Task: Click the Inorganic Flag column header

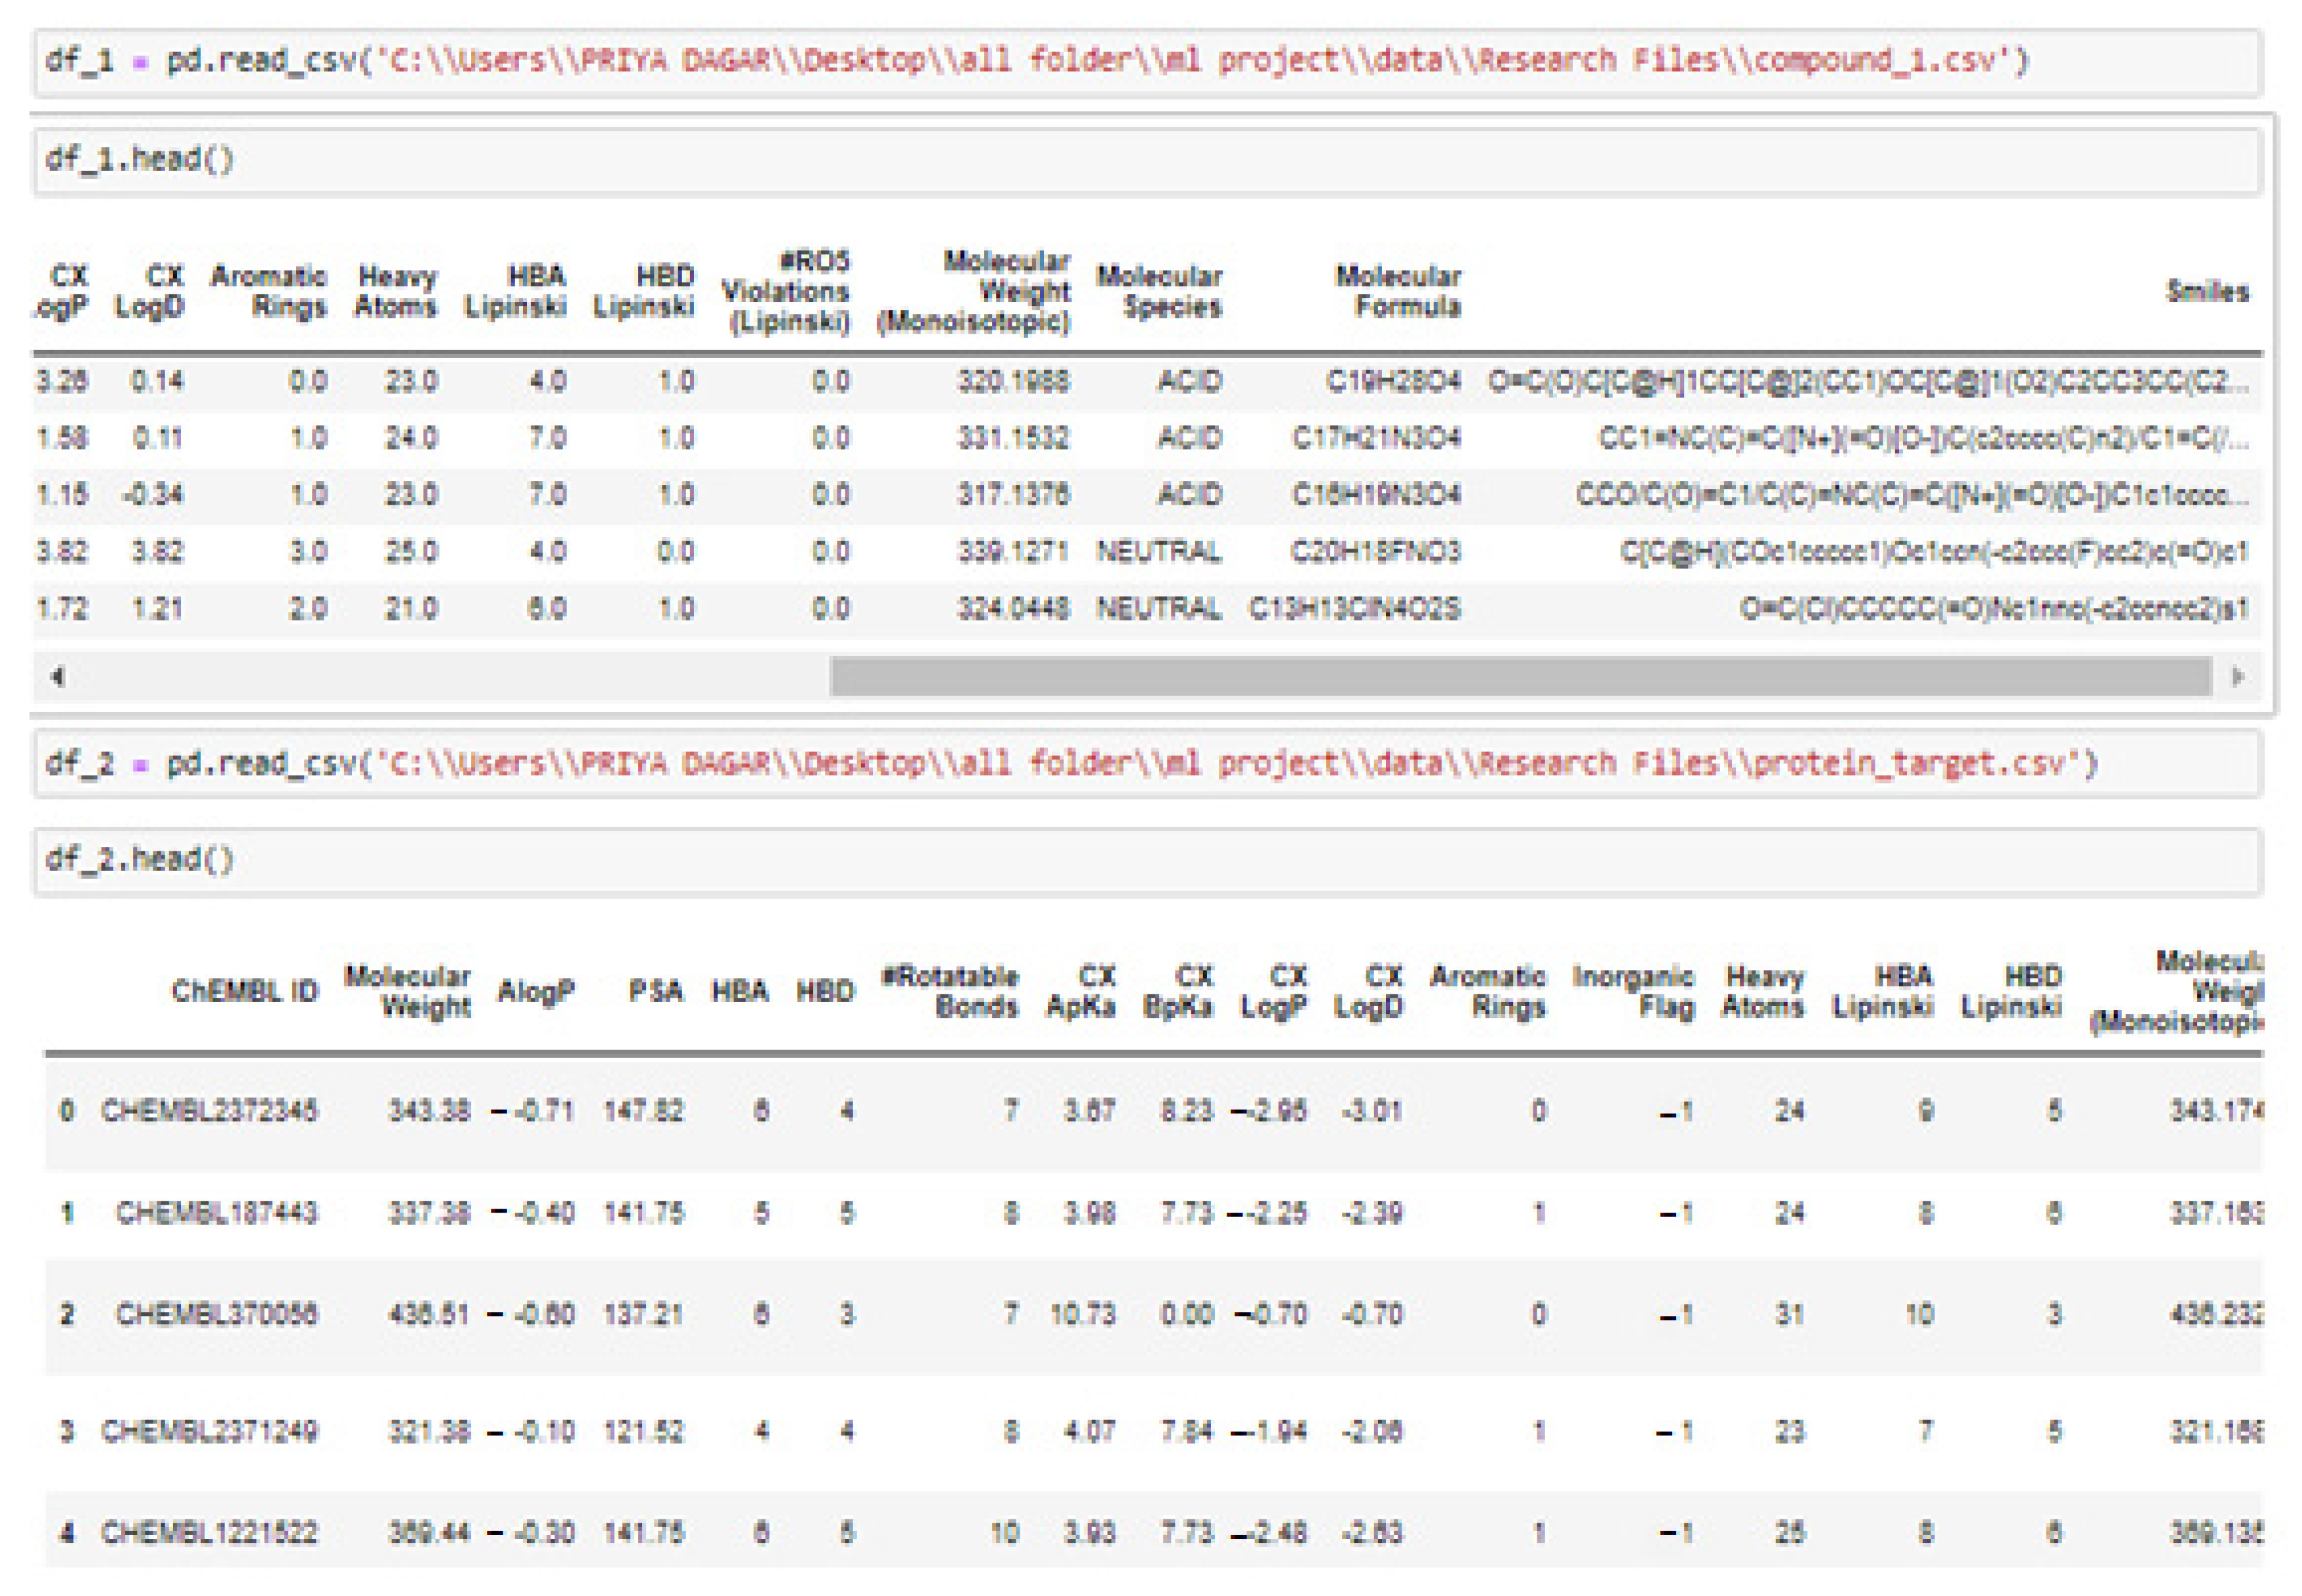Action: [1634, 991]
